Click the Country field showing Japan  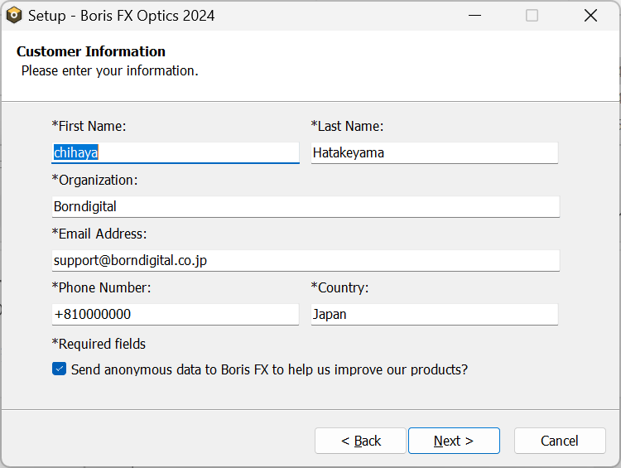click(435, 314)
